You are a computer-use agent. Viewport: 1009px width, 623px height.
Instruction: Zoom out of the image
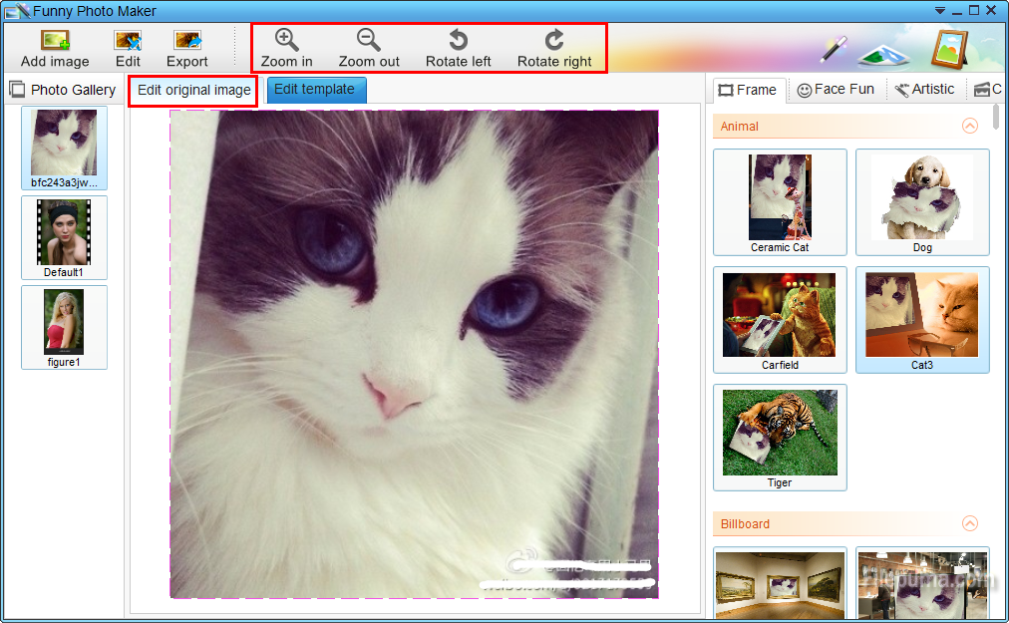pos(369,48)
